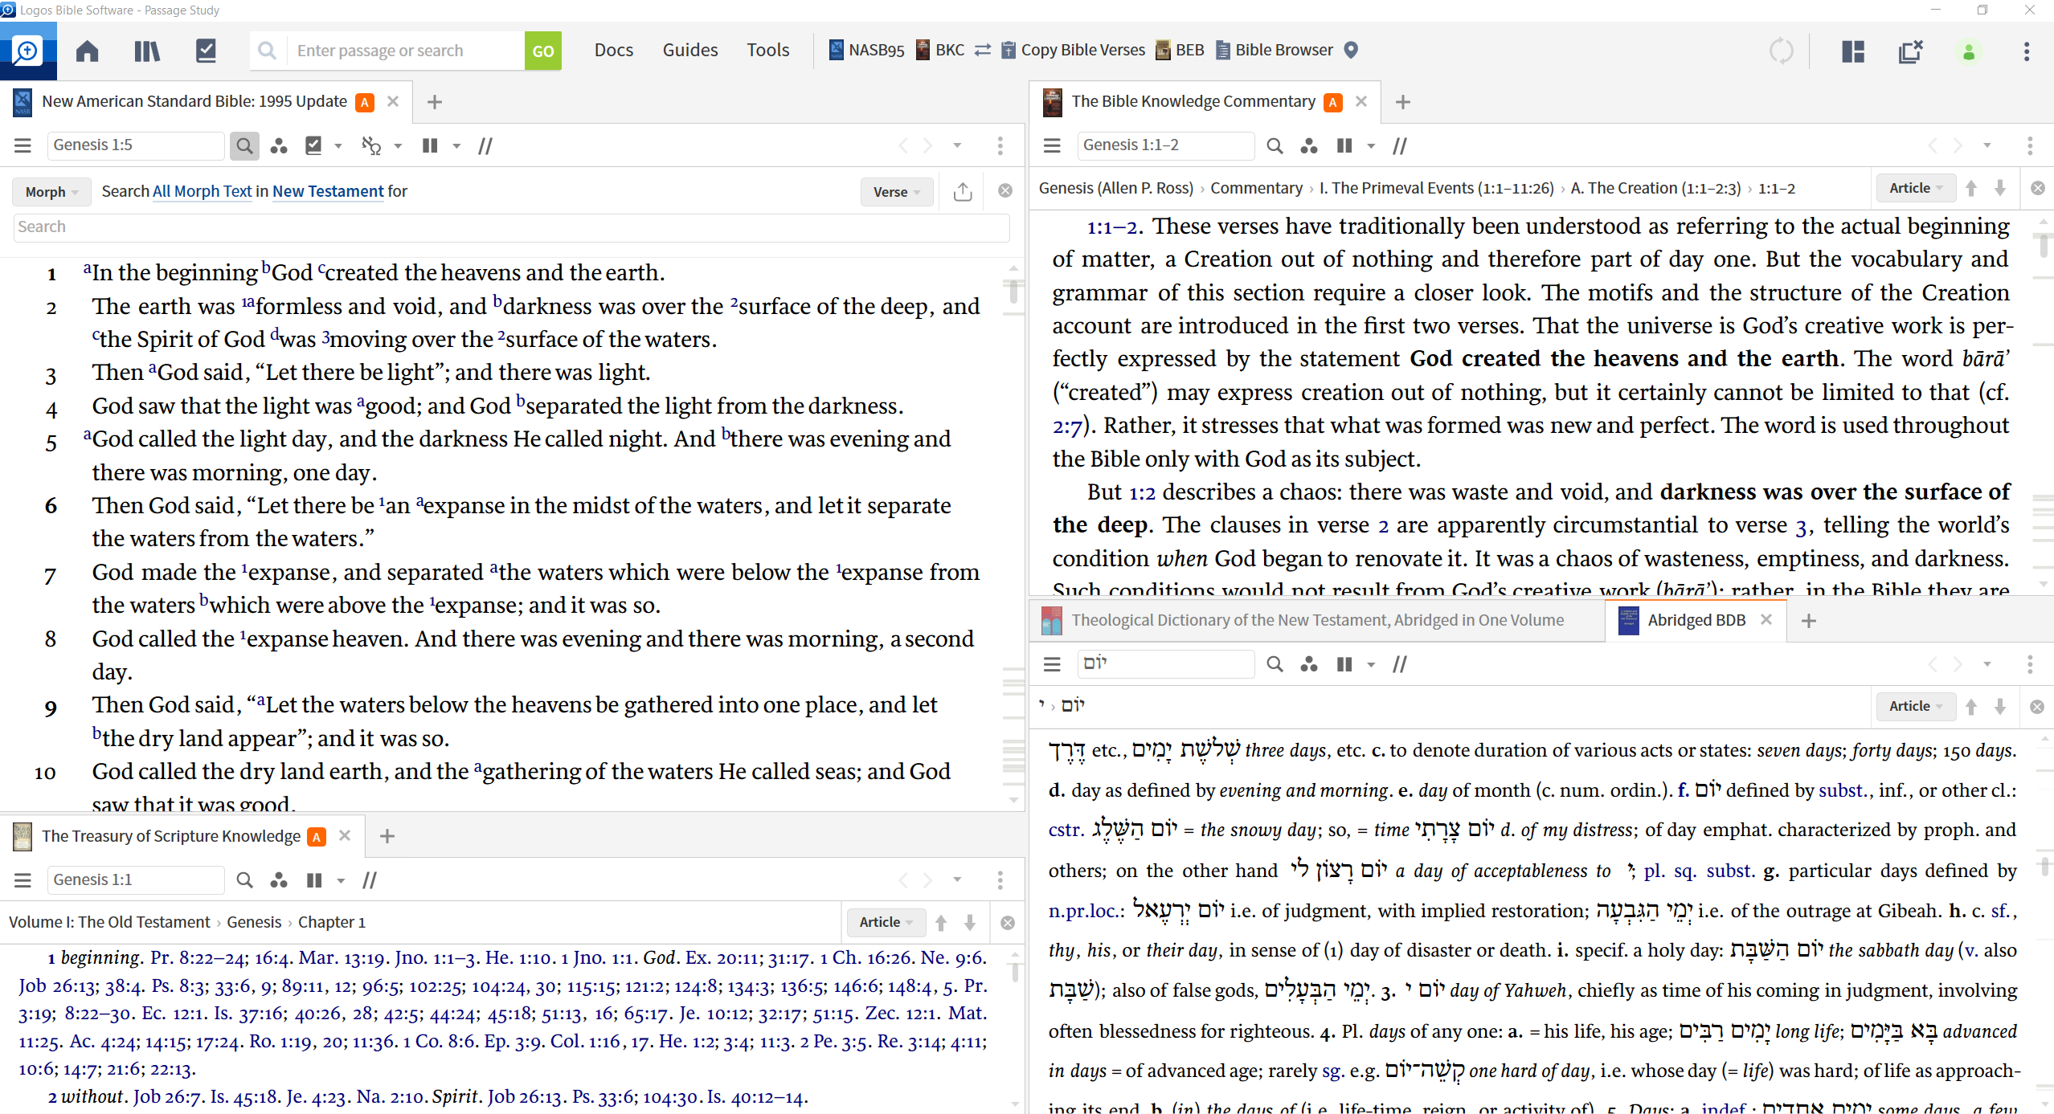The image size is (2054, 1114).
Task: Add a new tab next to NASB panel
Action: [x=434, y=102]
